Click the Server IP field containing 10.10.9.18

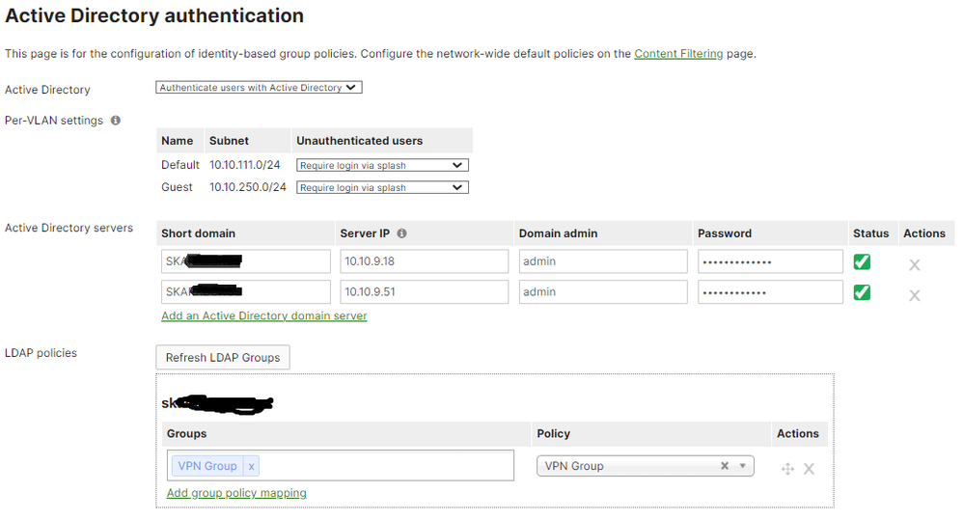(x=424, y=261)
